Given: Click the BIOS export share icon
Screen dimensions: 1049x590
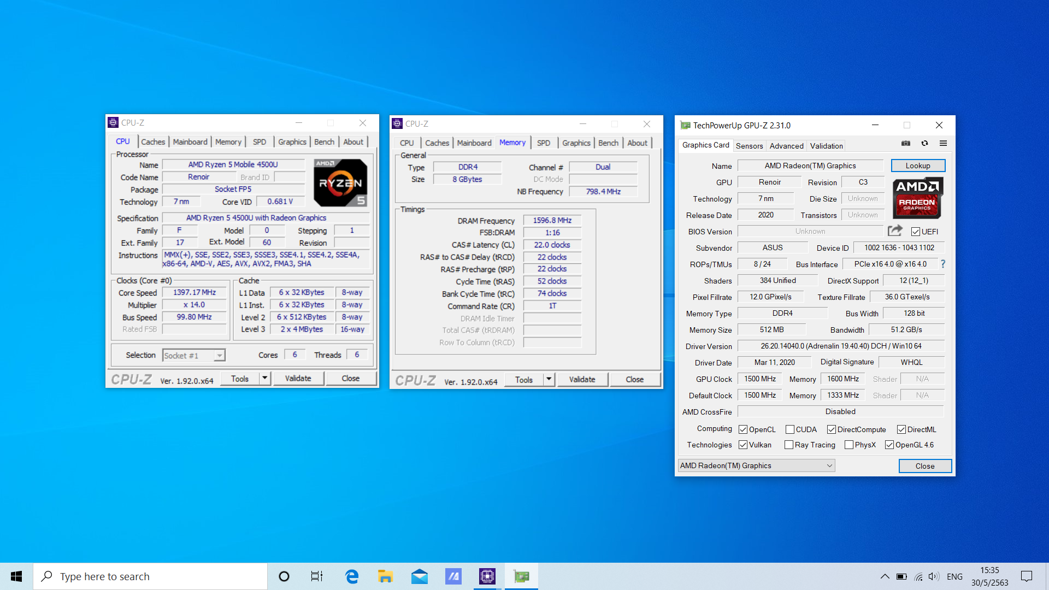Looking at the screenshot, I should point(895,231).
